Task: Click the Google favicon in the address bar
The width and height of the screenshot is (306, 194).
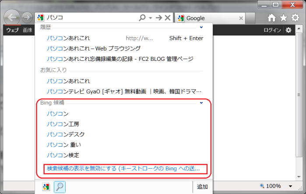Action: (40, 18)
